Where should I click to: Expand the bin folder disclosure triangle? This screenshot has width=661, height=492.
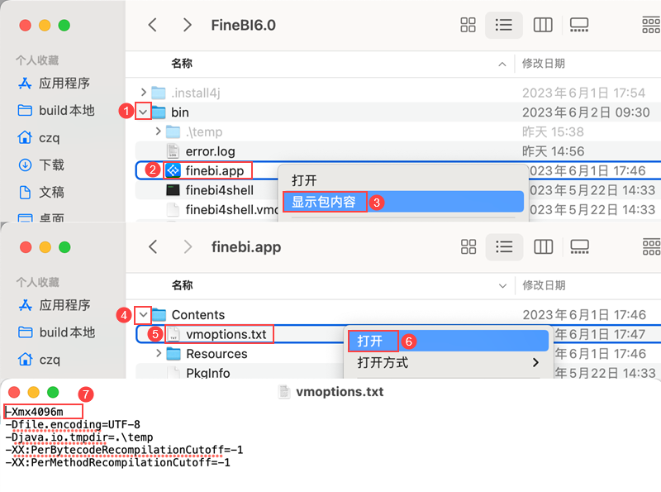point(145,112)
